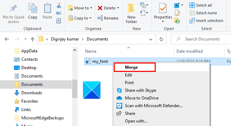231x126 pixels.
Task: Go back with the Back arrow
Action: click(7, 39)
